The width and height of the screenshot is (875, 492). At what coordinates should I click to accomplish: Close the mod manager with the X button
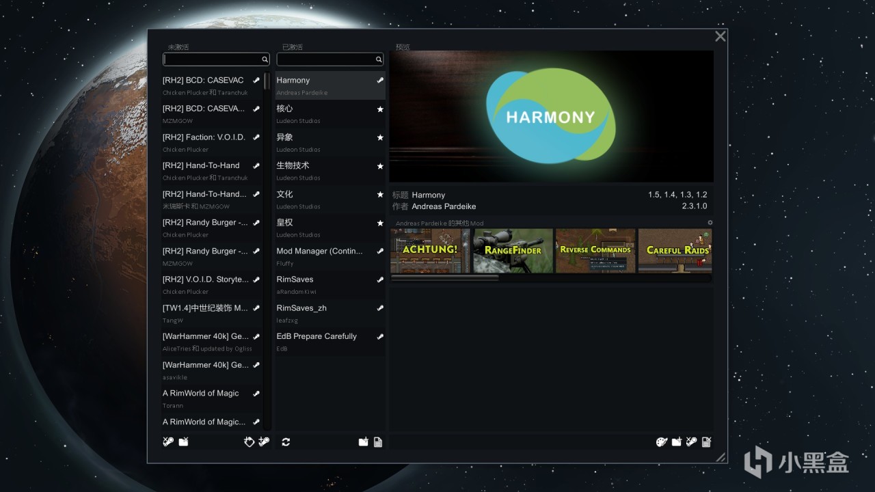point(721,37)
